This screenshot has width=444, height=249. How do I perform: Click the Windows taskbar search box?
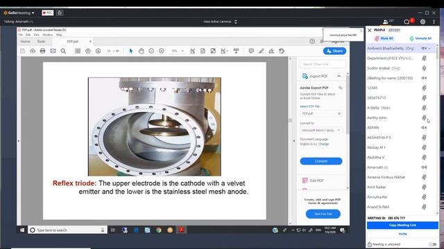68,230
